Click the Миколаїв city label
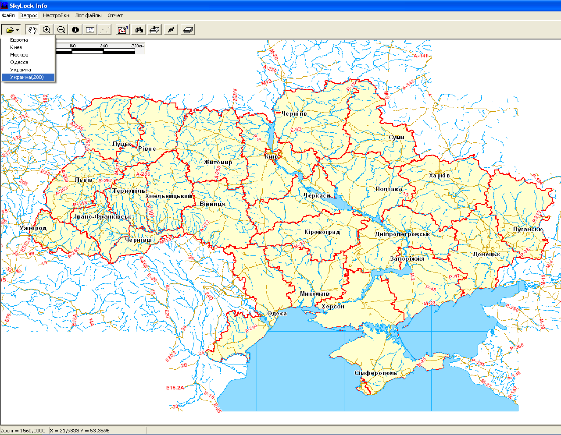The width and height of the screenshot is (561, 435). (x=314, y=294)
